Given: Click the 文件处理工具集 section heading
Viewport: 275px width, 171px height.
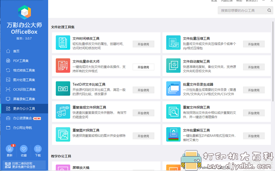Looking at the screenshot, I should click(x=63, y=27).
